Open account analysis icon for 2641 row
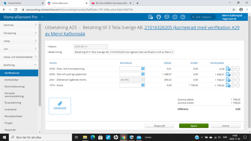This screenshot has height=141, width=251. point(228,80)
